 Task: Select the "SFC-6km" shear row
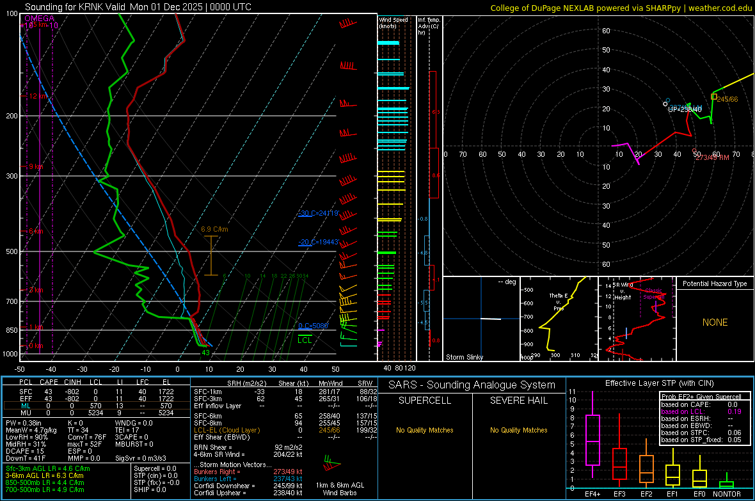point(284,416)
